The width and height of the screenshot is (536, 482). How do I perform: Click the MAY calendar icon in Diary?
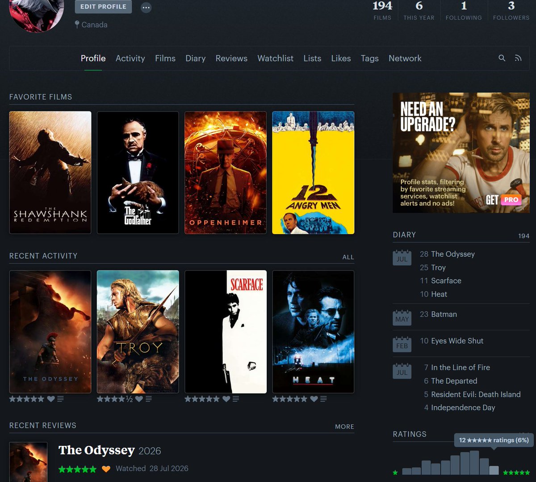click(x=402, y=317)
